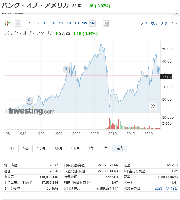Click the 52週高値/安値 range 27.62 - 44.63

tap(108, 171)
